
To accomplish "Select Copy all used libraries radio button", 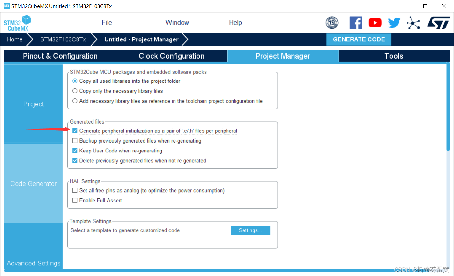I will [x=75, y=81].
